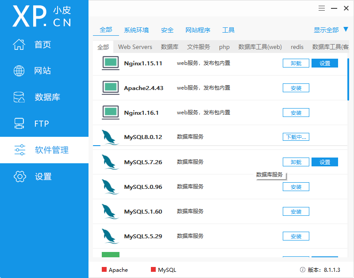Open 设置 in the sidebar

[44, 176]
